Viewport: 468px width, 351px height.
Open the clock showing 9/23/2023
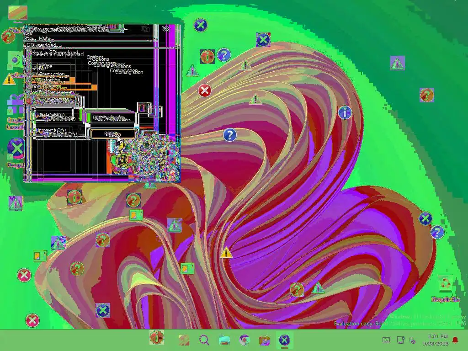click(436, 340)
